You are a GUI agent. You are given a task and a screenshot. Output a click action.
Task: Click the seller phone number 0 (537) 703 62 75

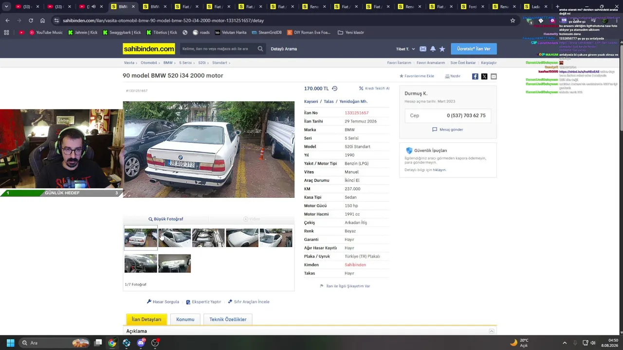(466, 116)
